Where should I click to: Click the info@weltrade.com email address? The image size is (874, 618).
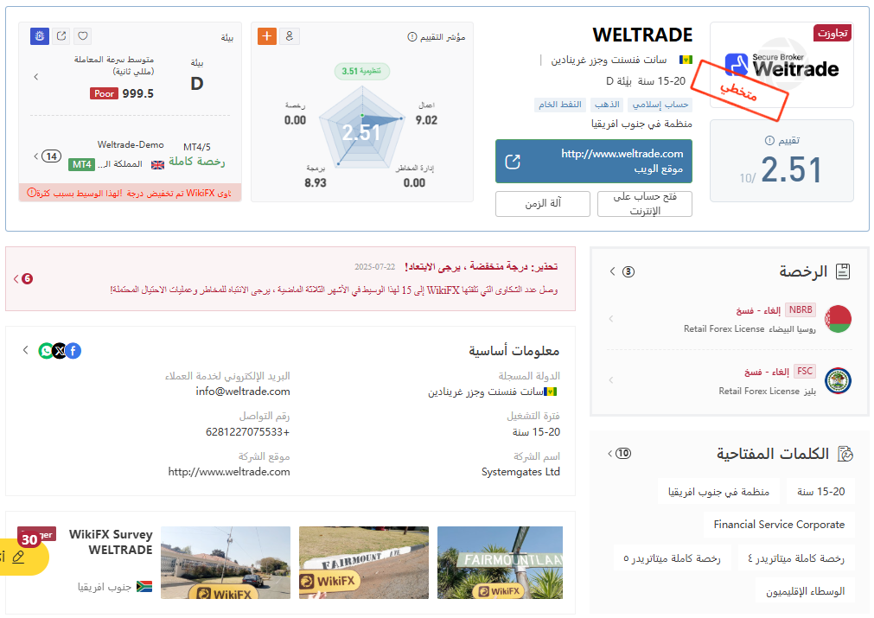point(242,392)
